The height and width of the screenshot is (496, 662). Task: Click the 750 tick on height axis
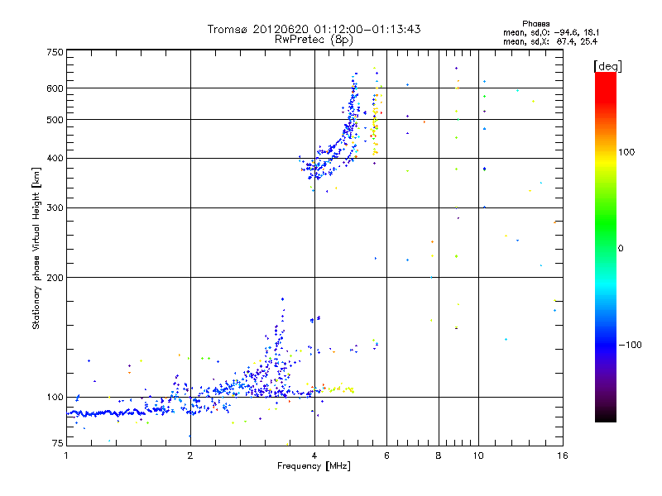point(55,53)
